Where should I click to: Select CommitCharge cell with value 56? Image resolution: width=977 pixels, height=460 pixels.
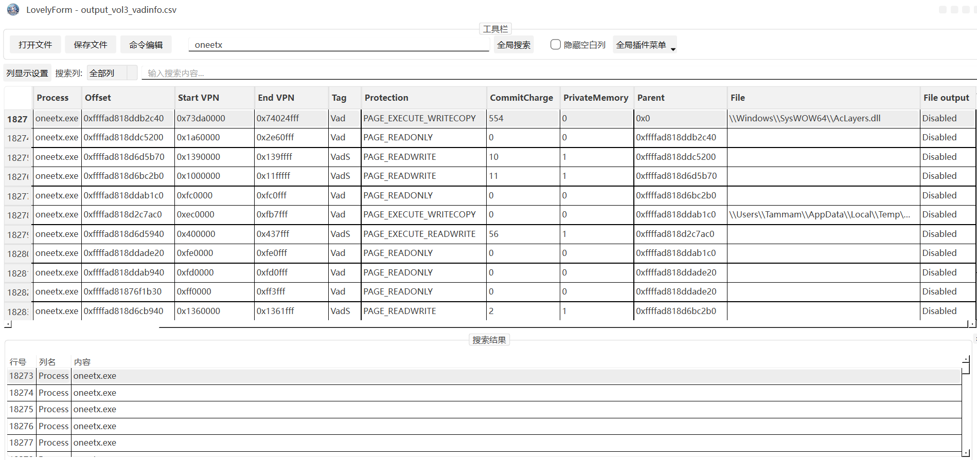[523, 234]
